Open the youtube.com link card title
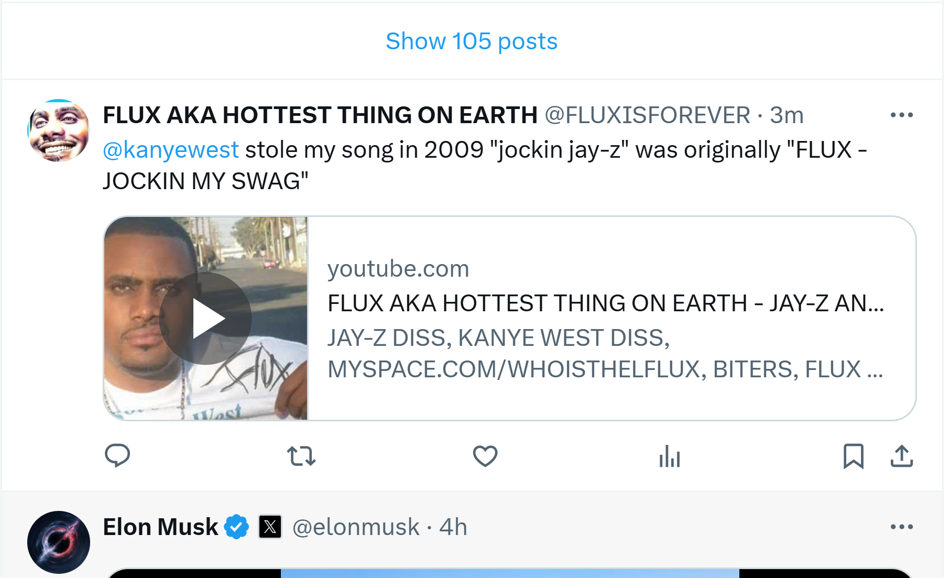Viewport: 950px width, 578px height. click(605, 303)
